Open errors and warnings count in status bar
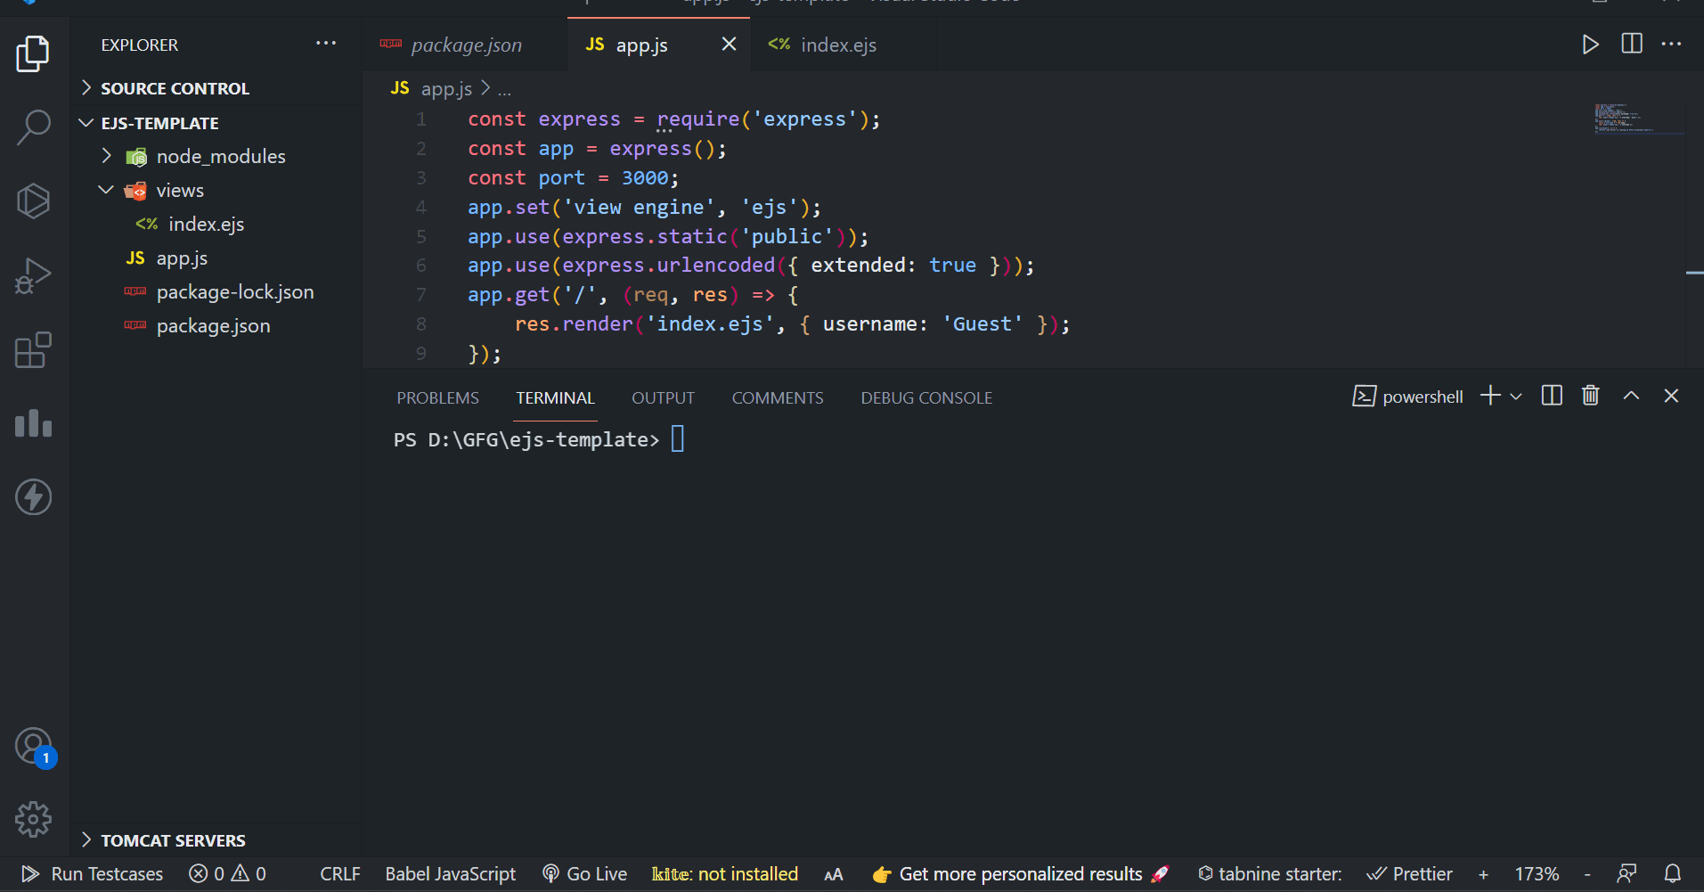This screenshot has width=1704, height=892. (227, 874)
